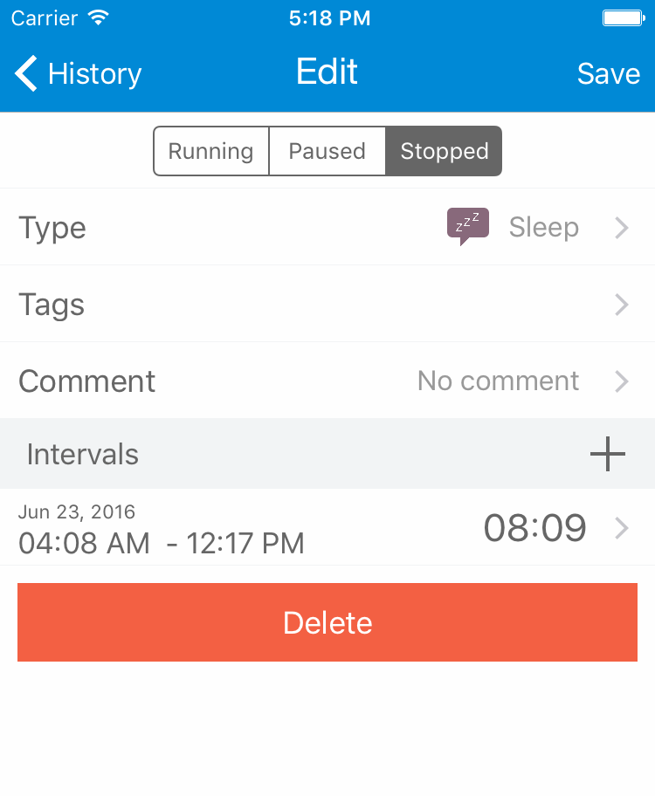Screen dimensions: 655x796
Task: Tap the 08:09 duration value
Action: (534, 528)
